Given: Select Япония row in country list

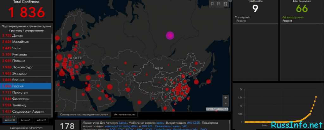Looking at the screenshot, I should tap(26, 80).
